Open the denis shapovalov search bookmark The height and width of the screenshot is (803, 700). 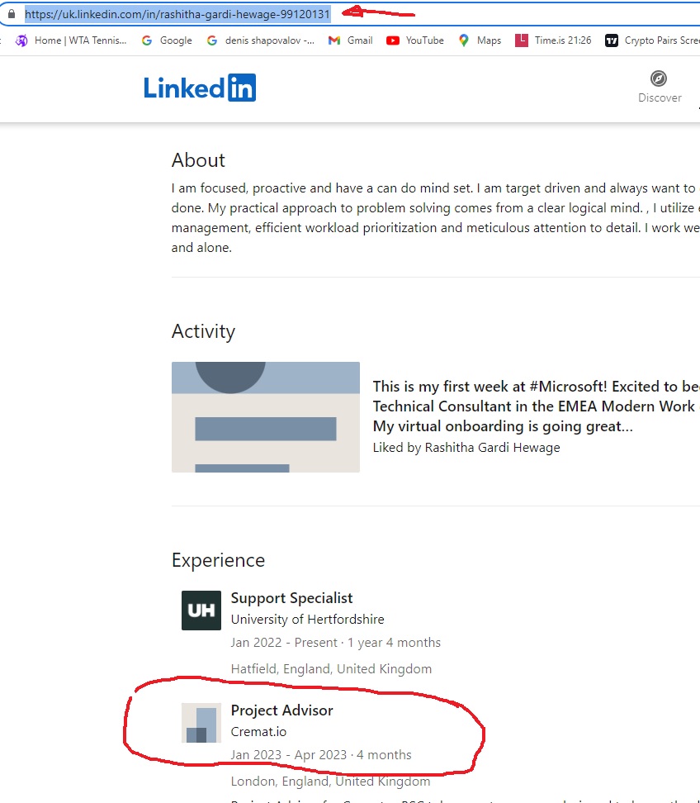pyautogui.click(x=261, y=40)
